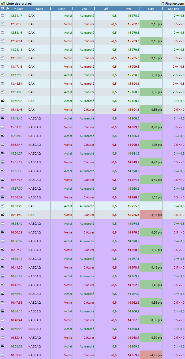Select the 1,85 pts gain cell
This screenshot has height=359, width=185.
(151, 250)
